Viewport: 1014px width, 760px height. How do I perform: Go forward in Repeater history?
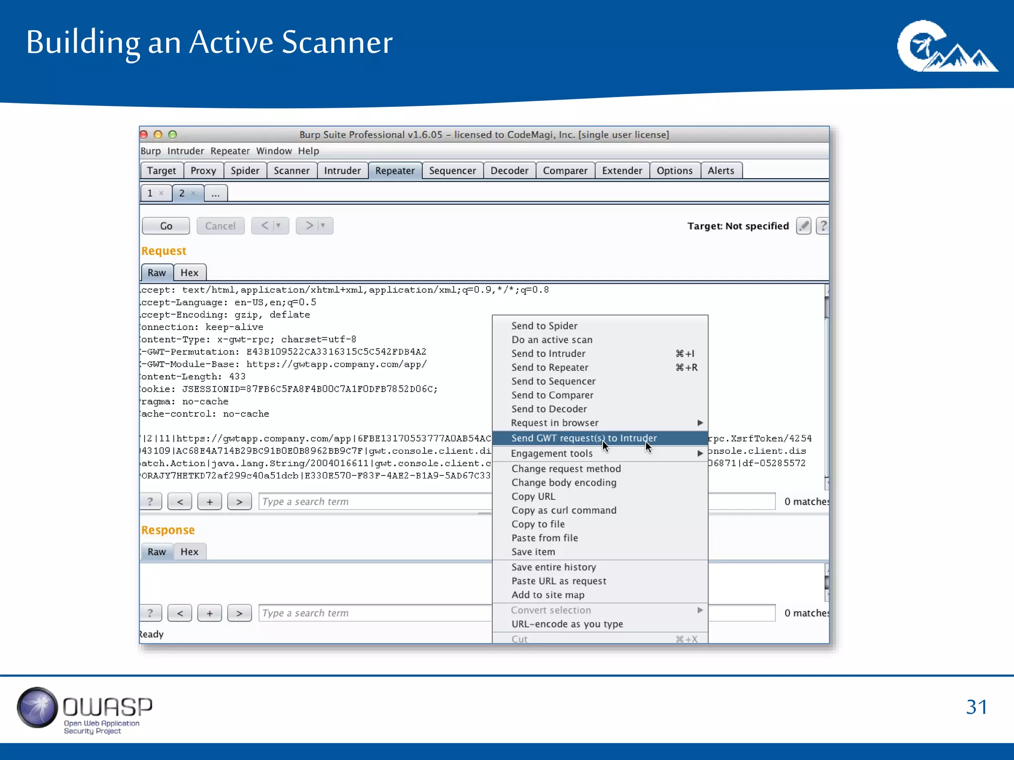tap(309, 226)
